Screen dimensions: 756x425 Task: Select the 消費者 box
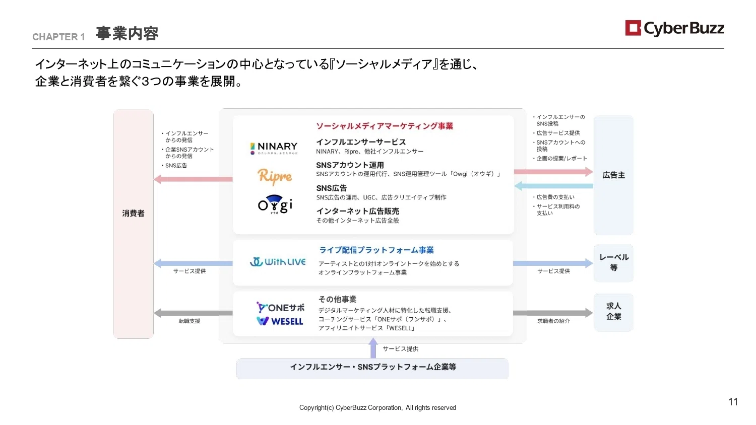133,224
